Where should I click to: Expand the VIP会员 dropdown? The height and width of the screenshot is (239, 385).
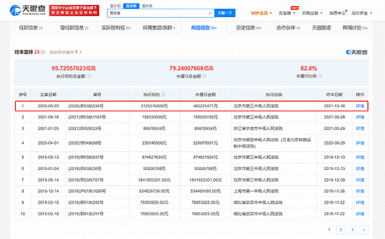[262, 13]
